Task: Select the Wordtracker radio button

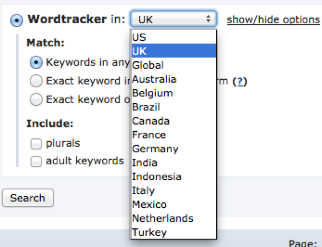Action: (17, 20)
